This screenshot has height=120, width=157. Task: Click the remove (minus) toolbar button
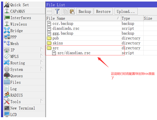(x=49, y=11)
